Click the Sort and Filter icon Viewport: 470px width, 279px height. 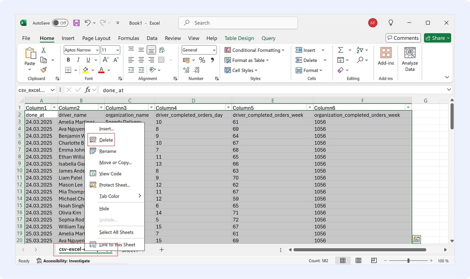pos(360,50)
